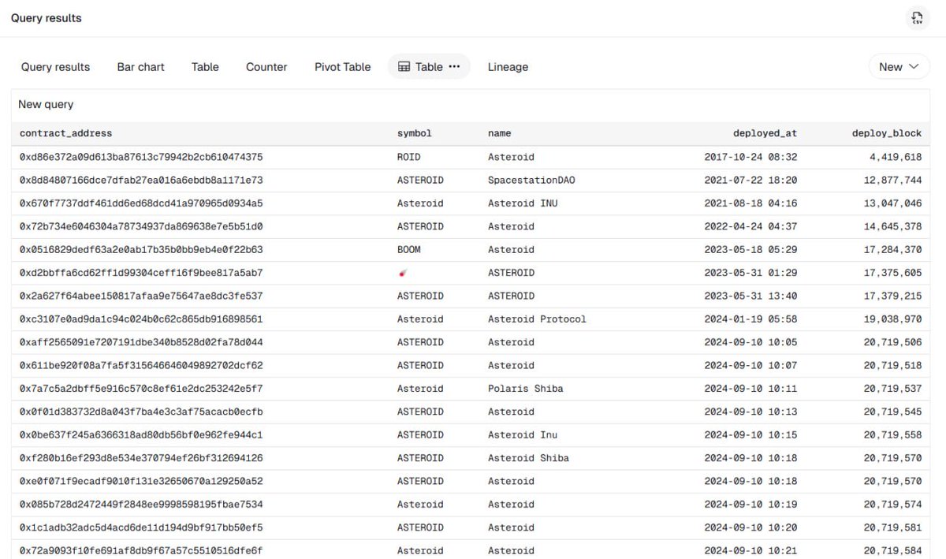Click the Polaris Shiba name cell
Screen dimensions: 946x559
526,389
